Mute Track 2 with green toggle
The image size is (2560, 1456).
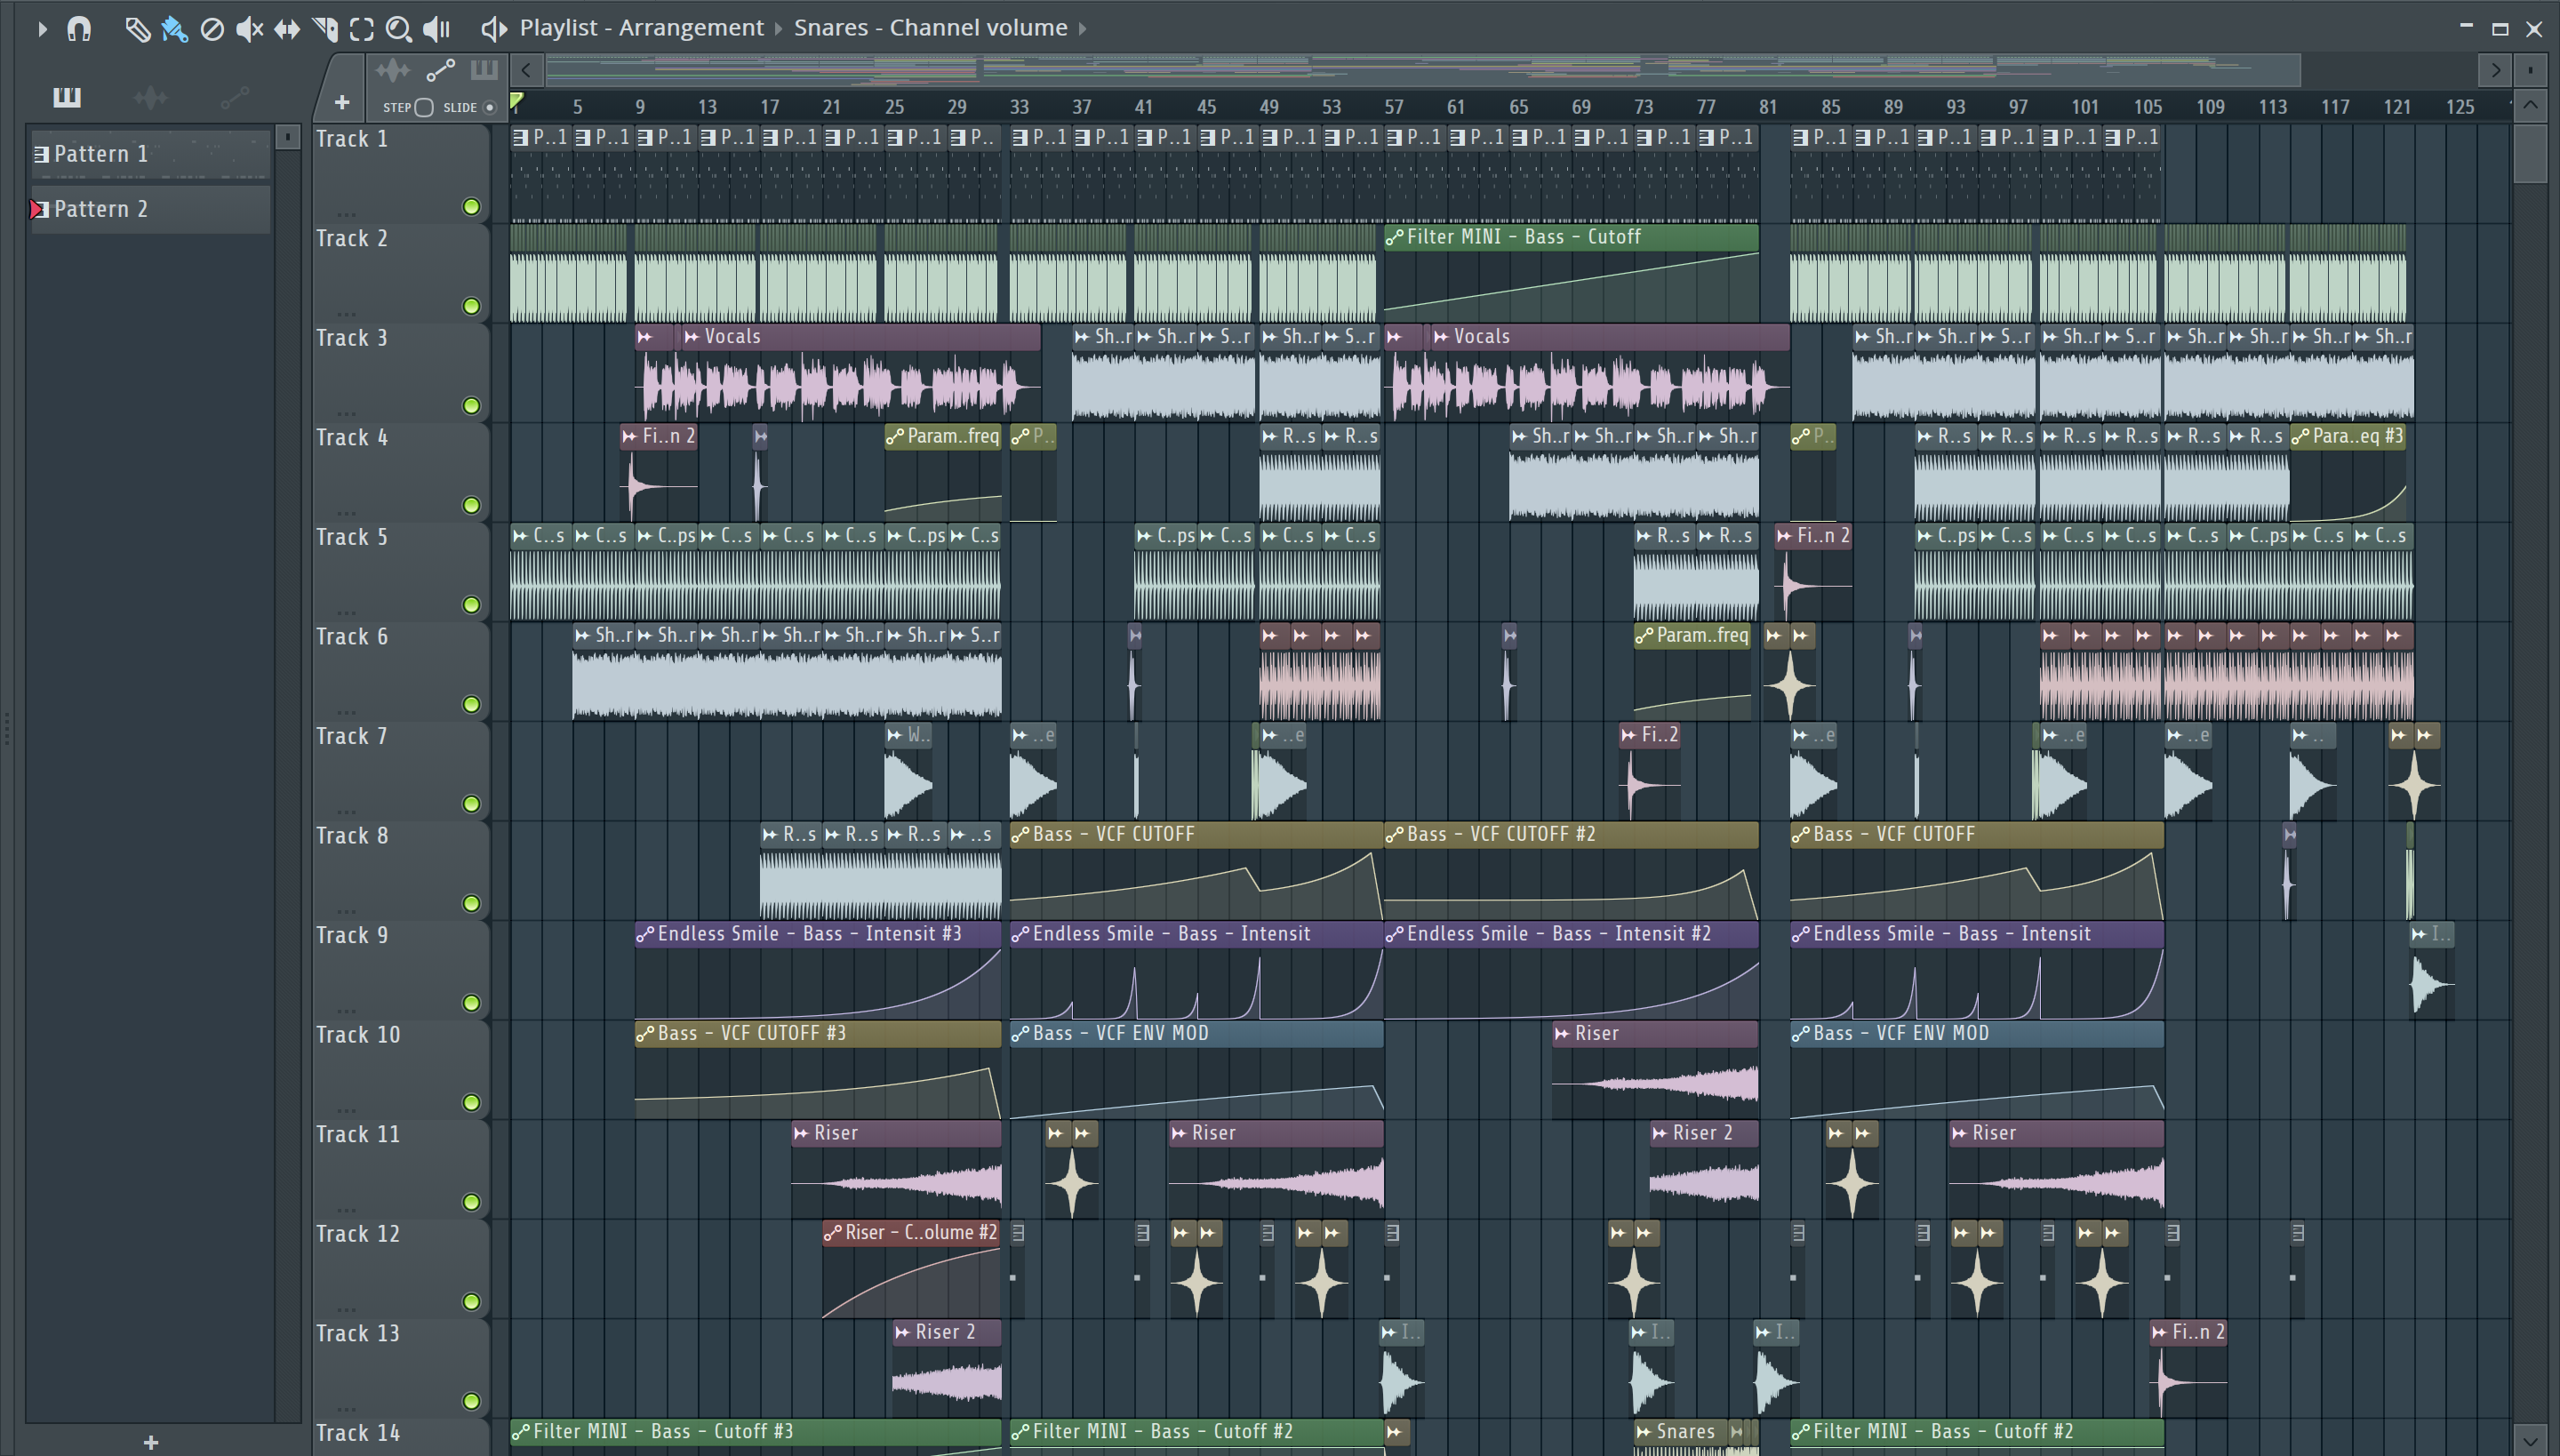tap(471, 306)
